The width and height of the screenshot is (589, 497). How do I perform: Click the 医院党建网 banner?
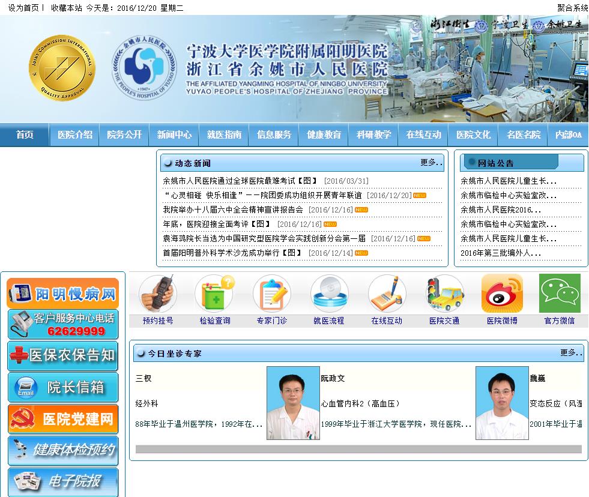[x=62, y=419]
